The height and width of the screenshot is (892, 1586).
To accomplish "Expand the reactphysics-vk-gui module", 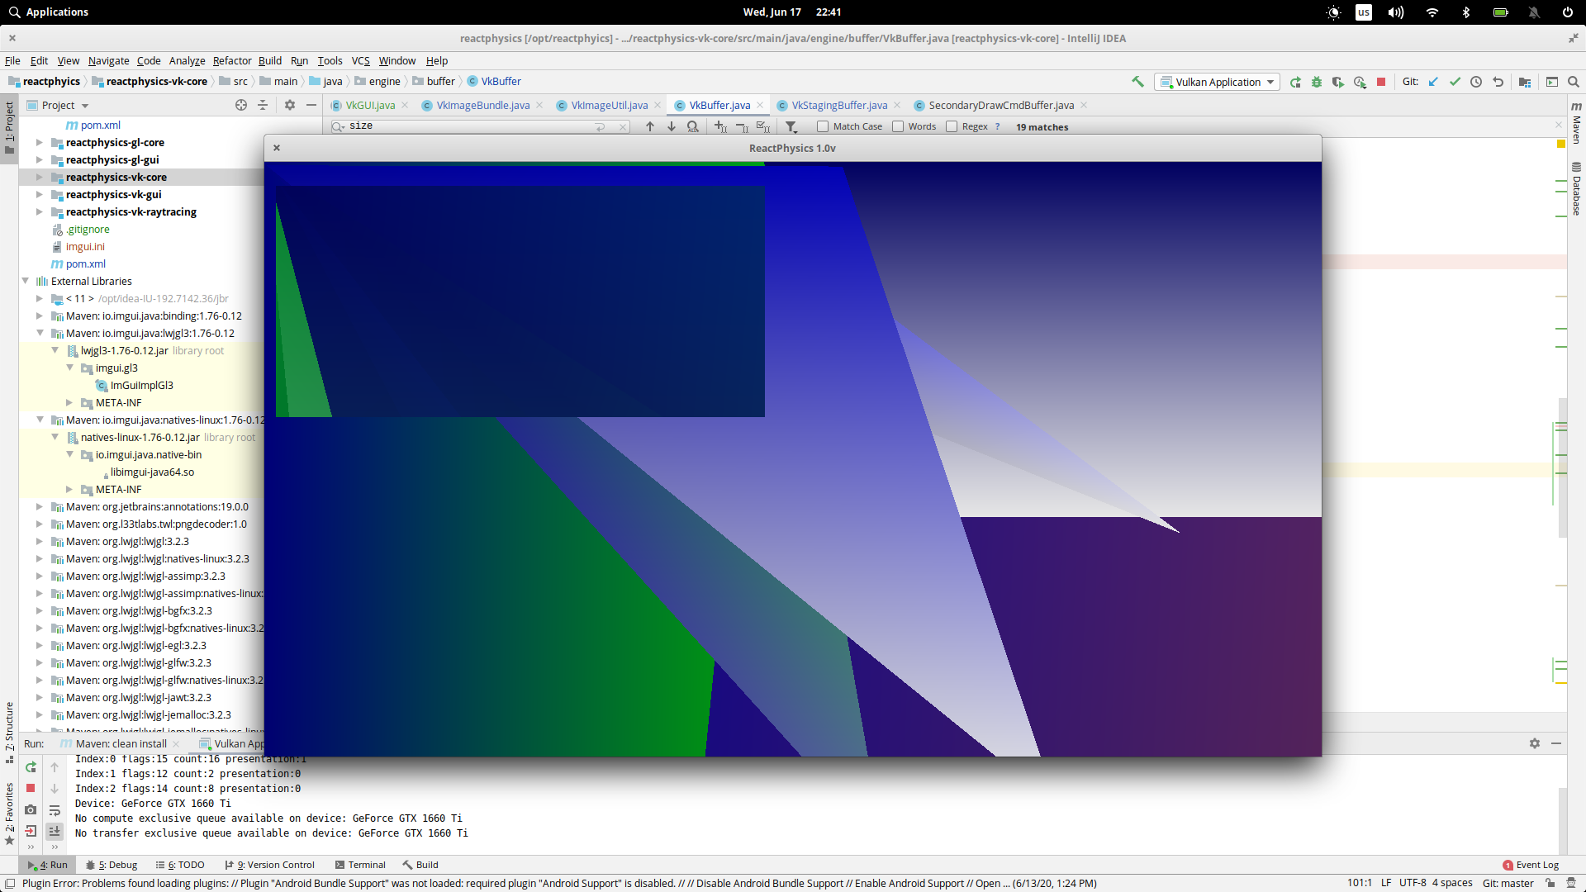I will 39,194.
